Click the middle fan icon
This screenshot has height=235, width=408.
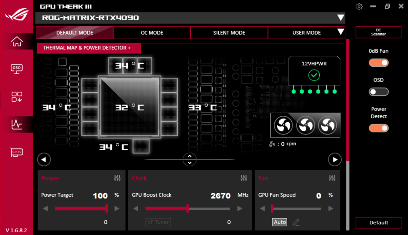[x=305, y=125]
